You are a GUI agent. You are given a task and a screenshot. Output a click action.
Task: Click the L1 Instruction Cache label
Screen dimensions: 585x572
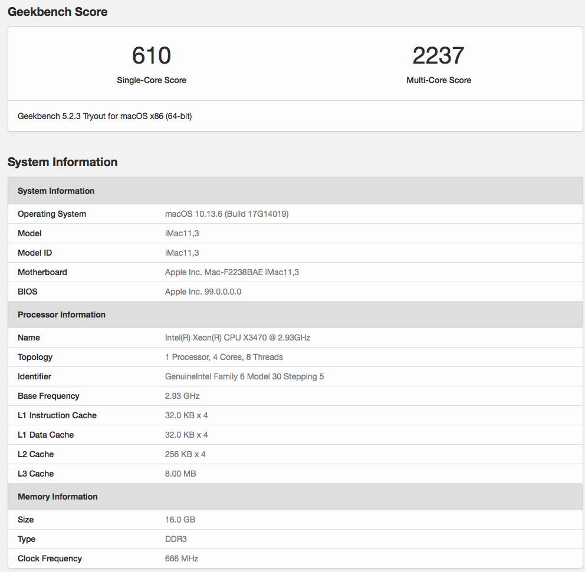click(57, 415)
